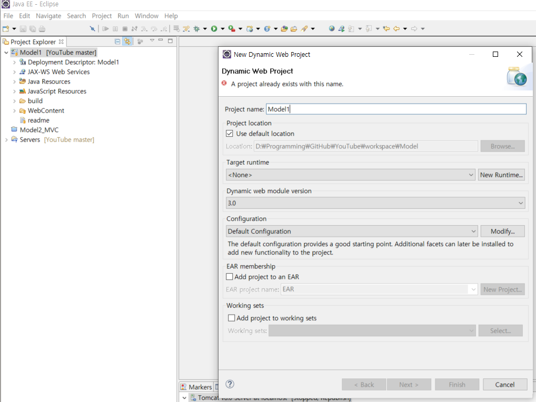
Task: Minimize the Project Explorer view
Action: pos(161,41)
